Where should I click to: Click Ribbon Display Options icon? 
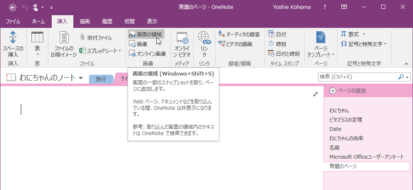(x=344, y=7)
